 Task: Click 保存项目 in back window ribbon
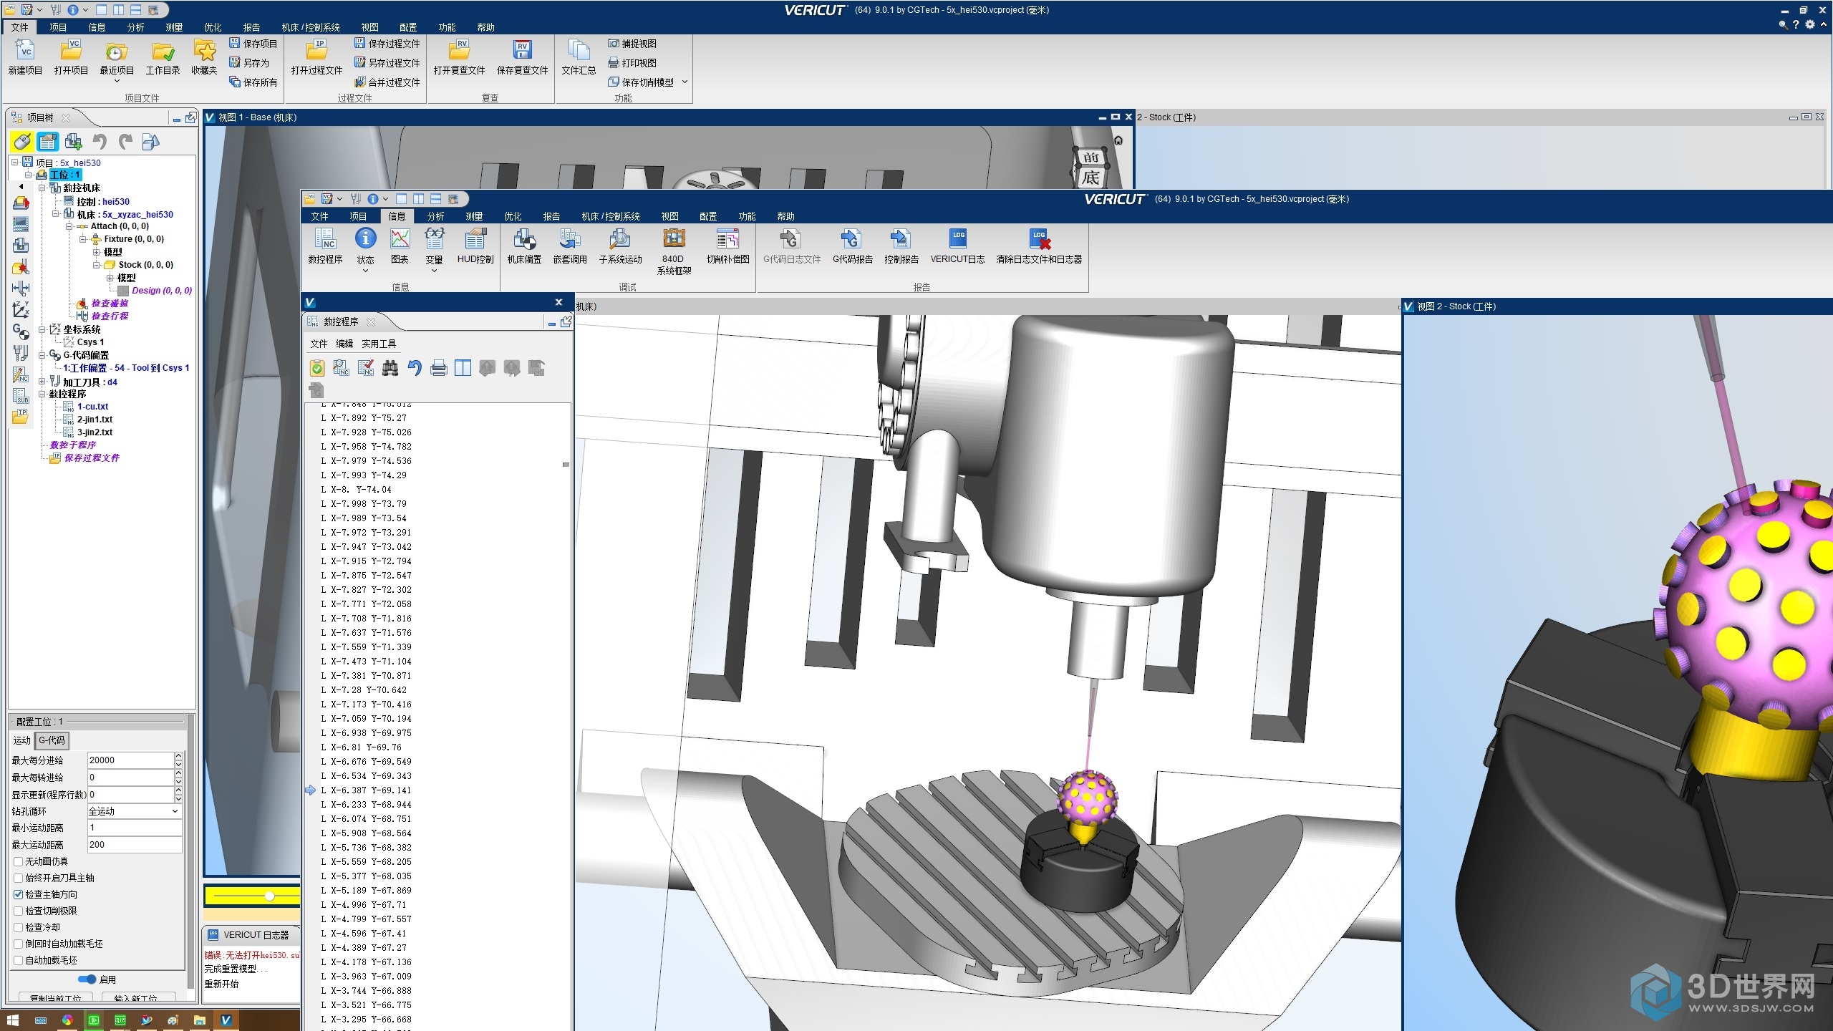(253, 44)
